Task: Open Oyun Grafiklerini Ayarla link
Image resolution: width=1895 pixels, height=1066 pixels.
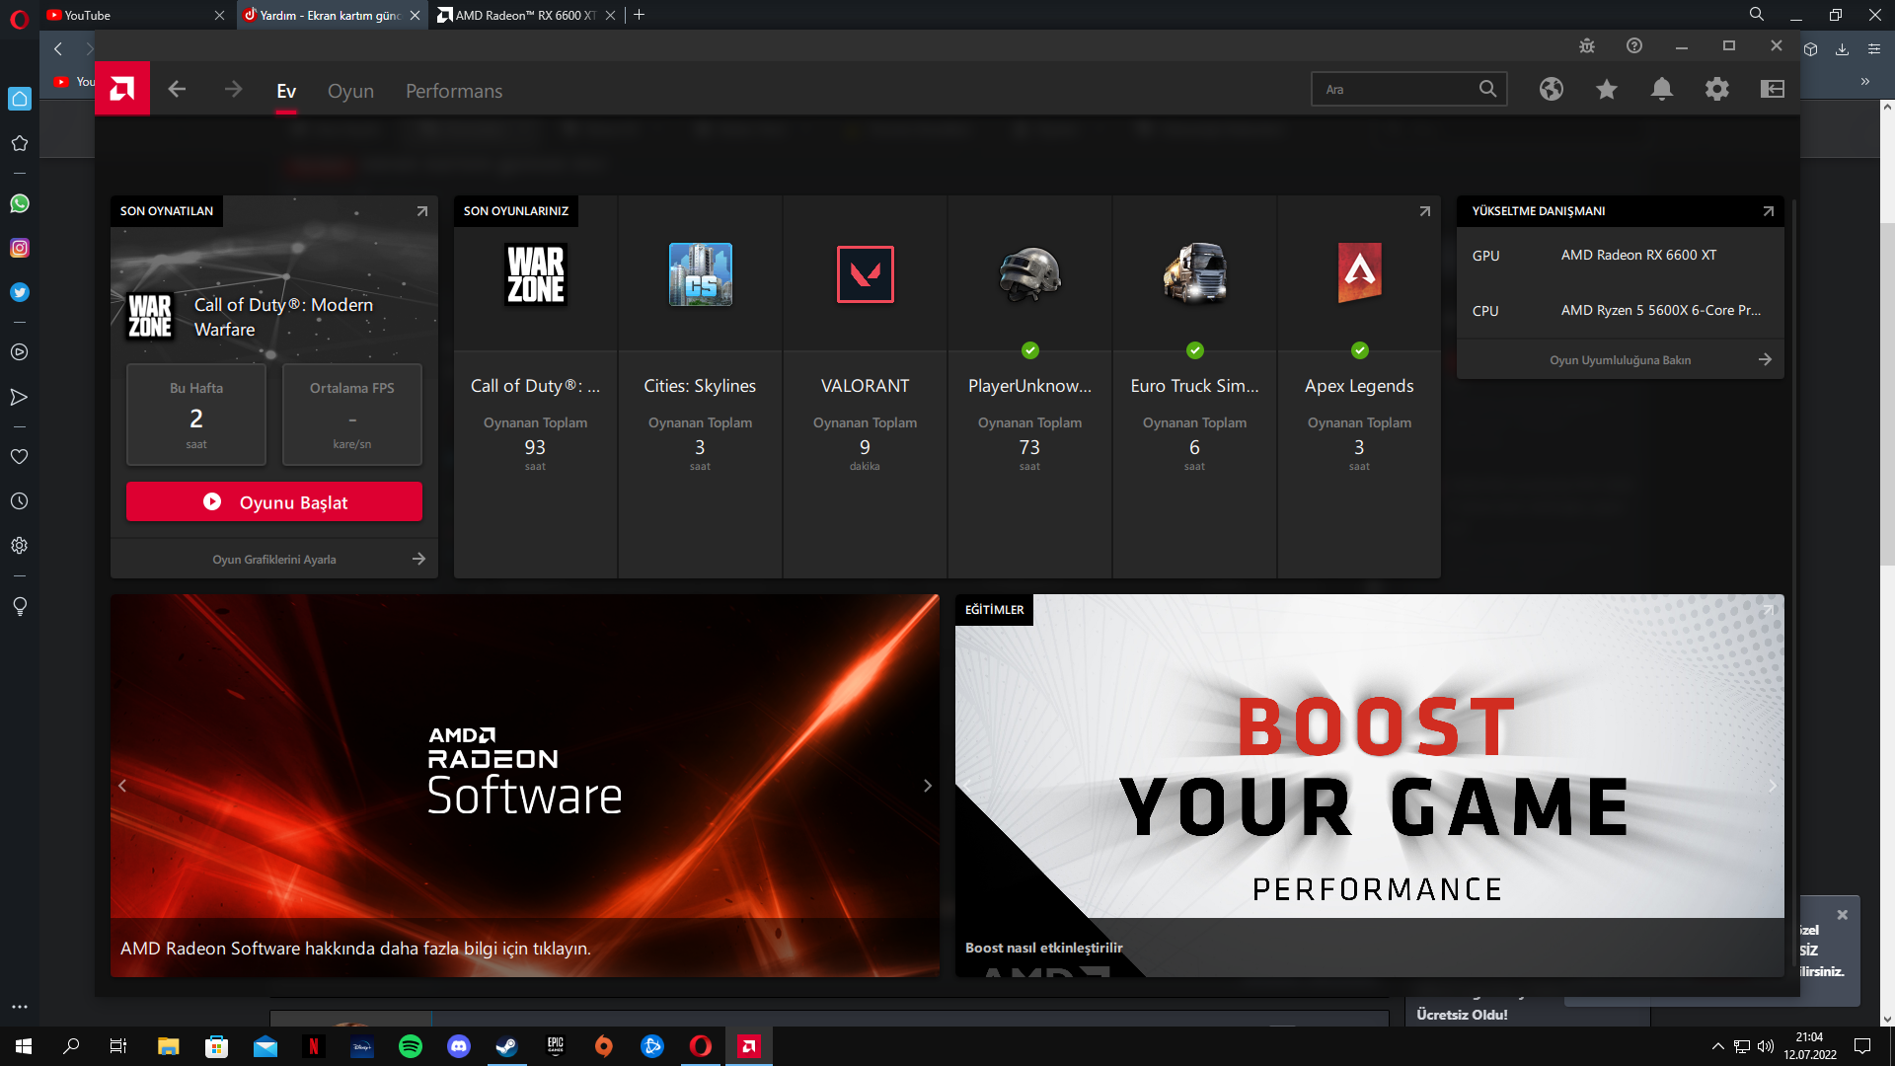Action: (x=274, y=560)
